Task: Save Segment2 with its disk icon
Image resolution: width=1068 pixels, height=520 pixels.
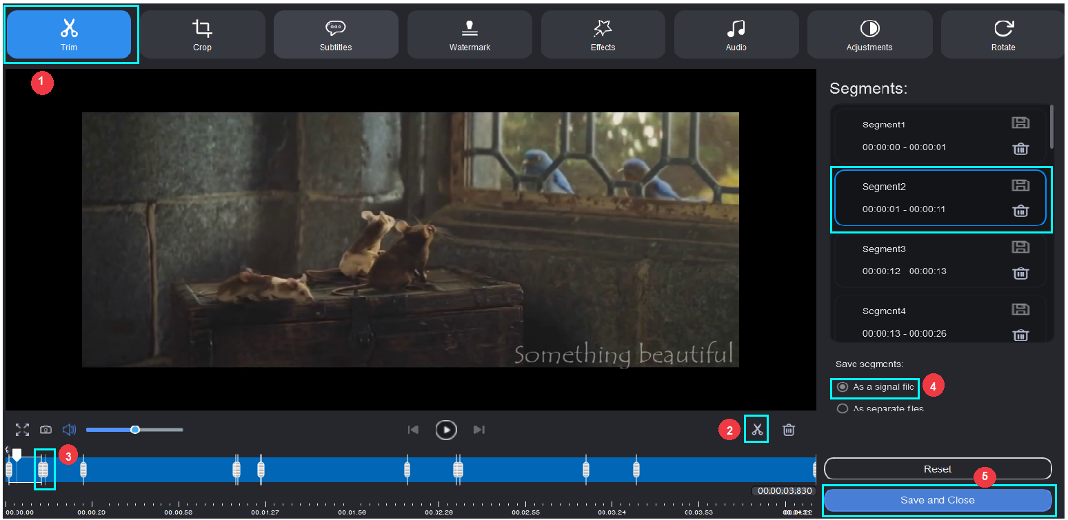Action: (1020, 185)
